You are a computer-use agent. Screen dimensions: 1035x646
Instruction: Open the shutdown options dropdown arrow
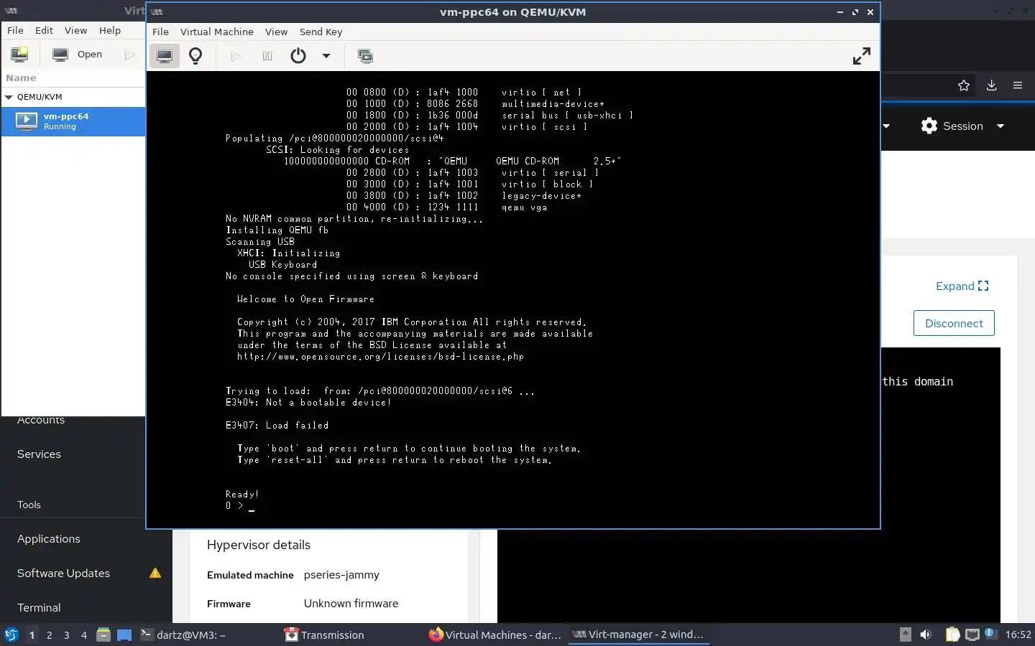click(326, 56)
